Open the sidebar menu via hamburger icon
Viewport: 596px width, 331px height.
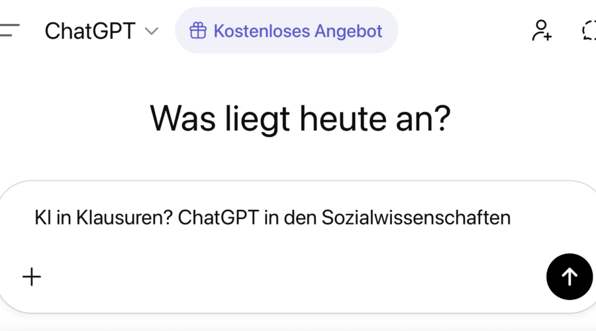coord(10,30)
